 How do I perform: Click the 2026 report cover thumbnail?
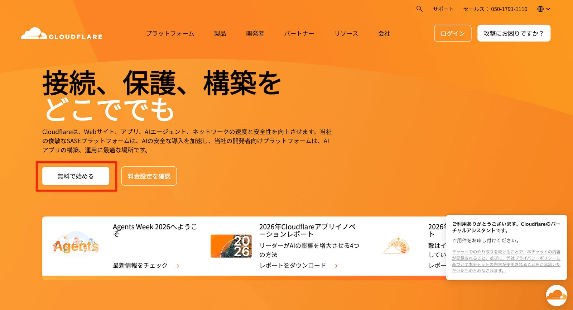(231, 246)
